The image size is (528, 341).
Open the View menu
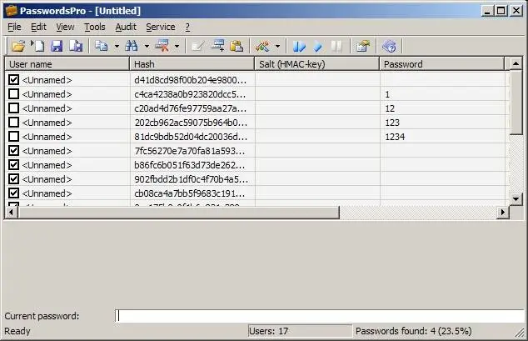tap(65, 27)
